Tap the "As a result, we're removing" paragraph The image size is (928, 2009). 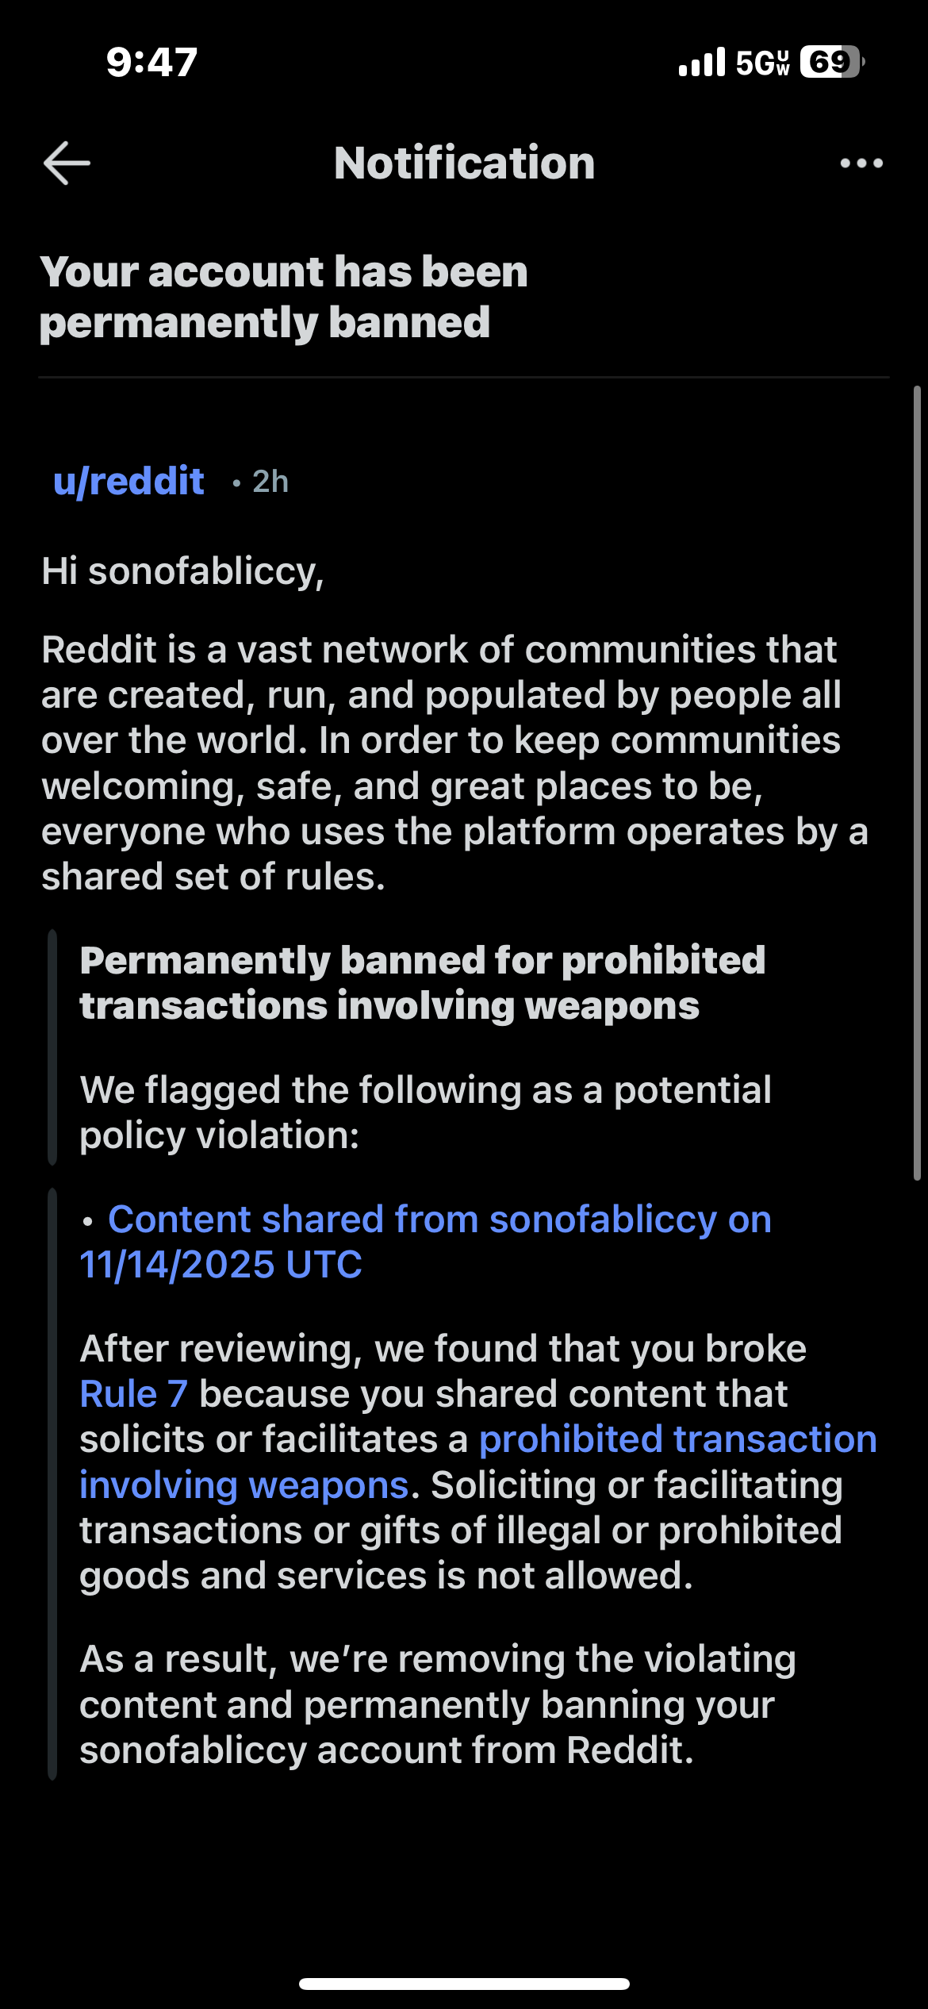click(438, 1704)
